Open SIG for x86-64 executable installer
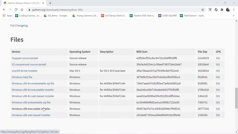Screen dimensions: 238x134 click(218, 90)
